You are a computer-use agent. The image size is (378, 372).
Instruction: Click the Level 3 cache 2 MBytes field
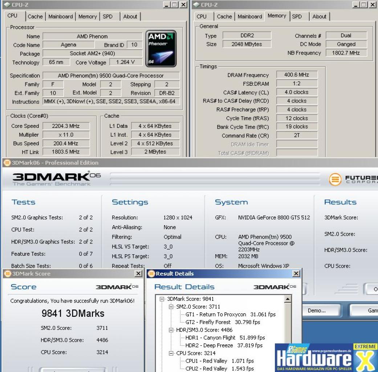[155, 152]
